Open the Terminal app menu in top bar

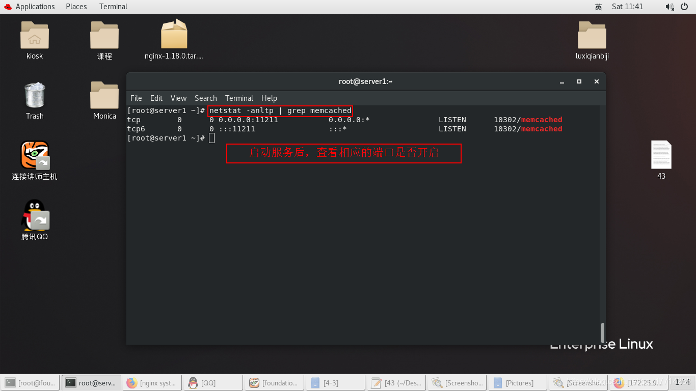[113, 7]
